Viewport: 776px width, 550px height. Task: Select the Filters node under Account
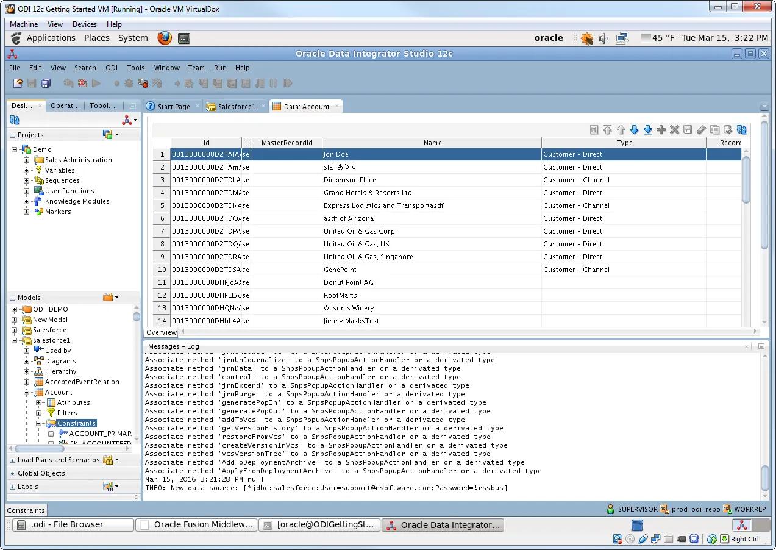(67, 413)
